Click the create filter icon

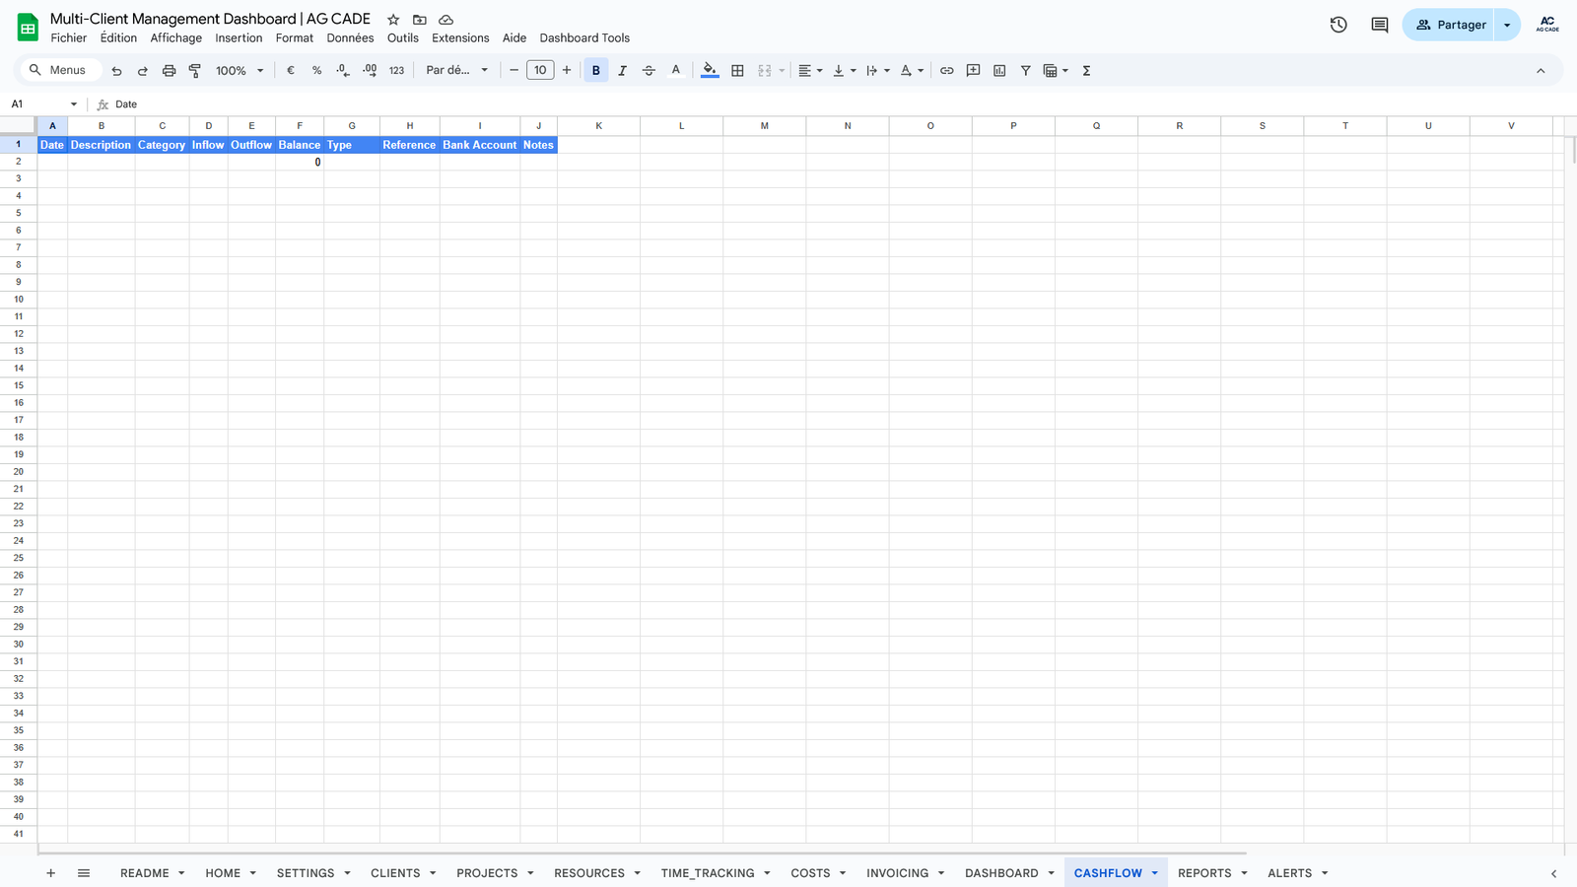1025,71
